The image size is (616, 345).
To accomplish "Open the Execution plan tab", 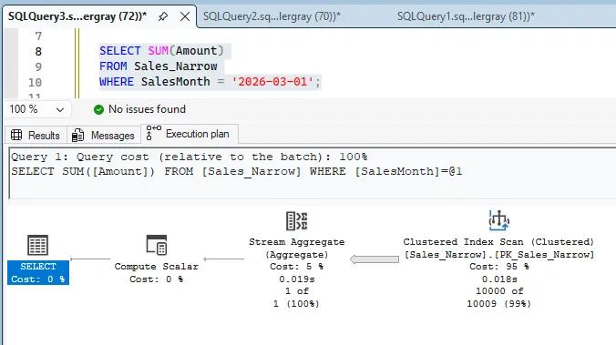I will pyautogui.click(x=189, y=134).
